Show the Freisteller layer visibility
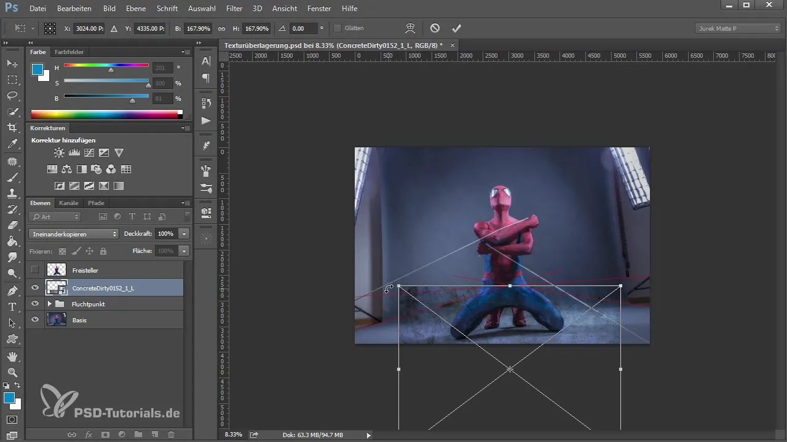The image size is (787, 442). click(x=35, y=270)
